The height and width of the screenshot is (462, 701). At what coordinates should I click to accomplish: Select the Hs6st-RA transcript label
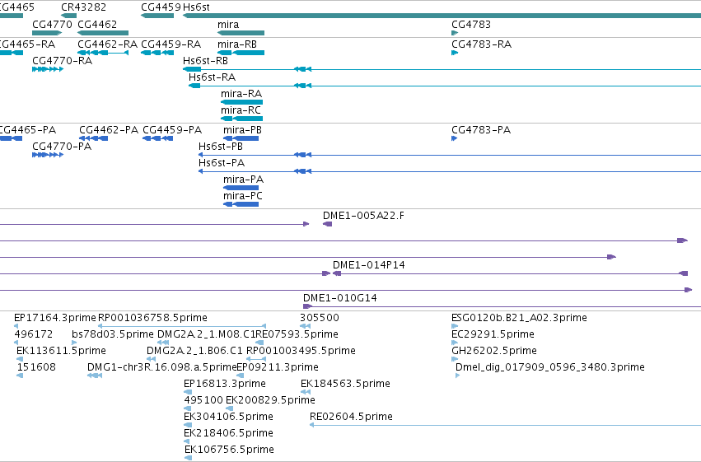pos(212,77)
